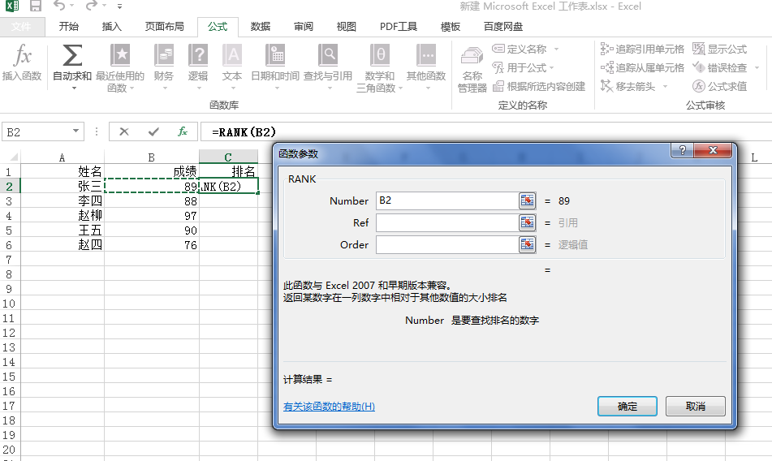Click Show Formulas (显示公式)
Screen dimensions: 772x461
pyautogui.click(x=720, y=50)
